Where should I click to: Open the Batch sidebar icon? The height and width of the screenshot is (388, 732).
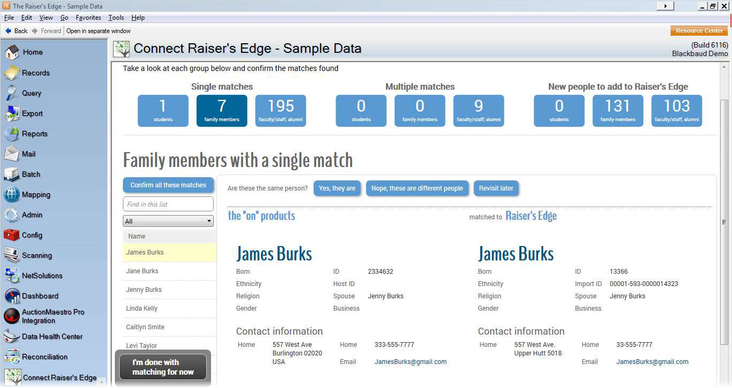(x=12, y=174)
